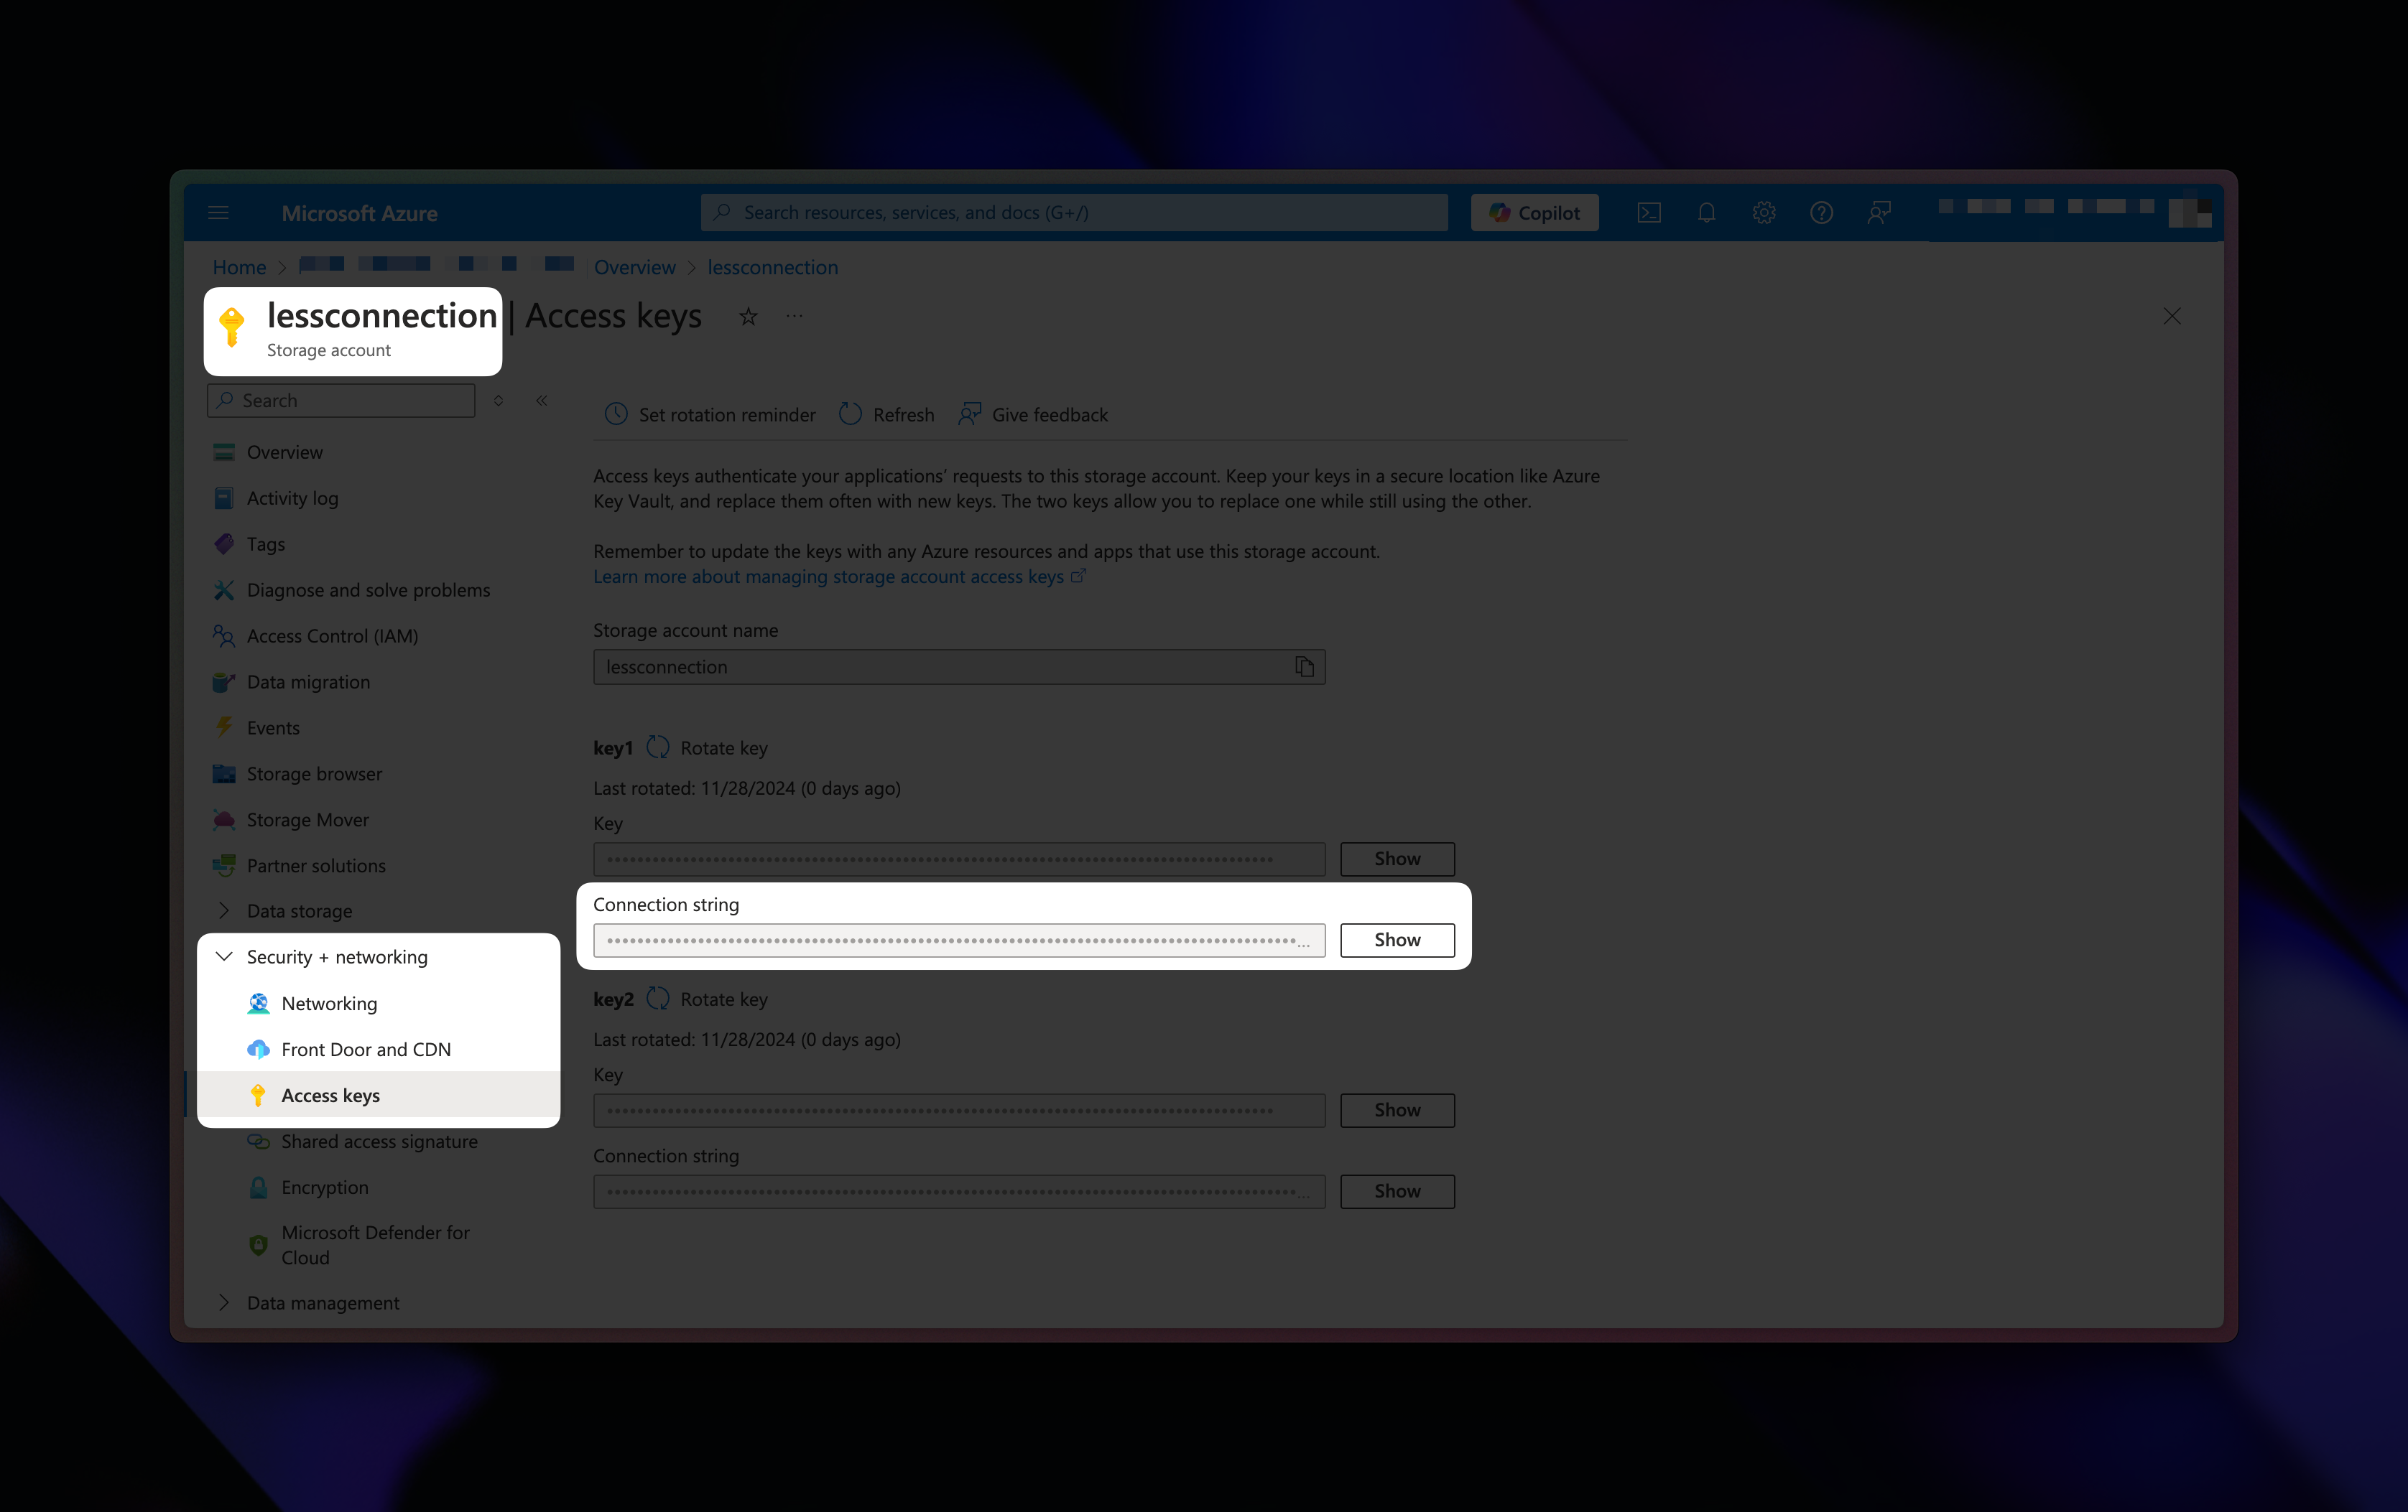
Task: Expand the Data management section
Action: (x=225, y=1302)
